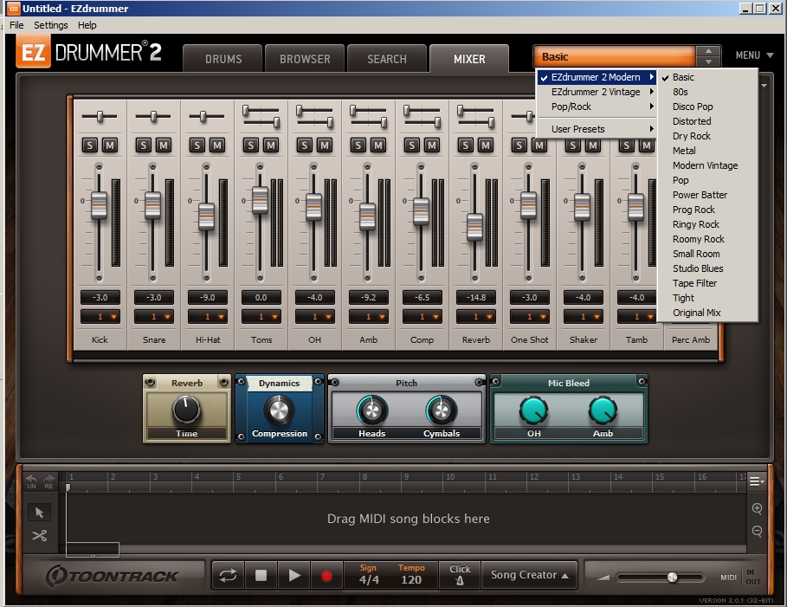
Task: Click the Pitch Cymbals knob
Action: (x=442, y=410)
